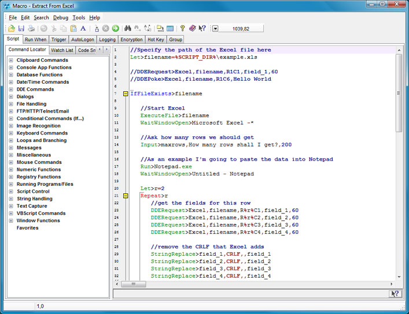Viewport: 409px width, 314px height.
Task: Click the step debug icon
Action: (x=97, y=28)
